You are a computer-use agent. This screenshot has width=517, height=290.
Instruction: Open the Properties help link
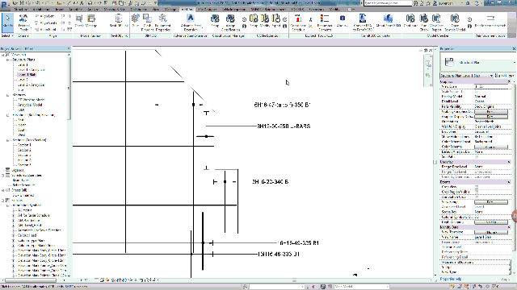tap(451, 280)
